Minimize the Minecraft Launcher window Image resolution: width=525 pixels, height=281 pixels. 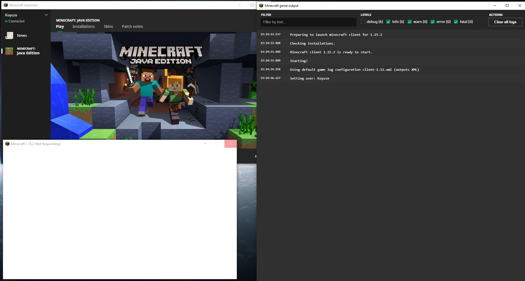click(x=240, y=5)
